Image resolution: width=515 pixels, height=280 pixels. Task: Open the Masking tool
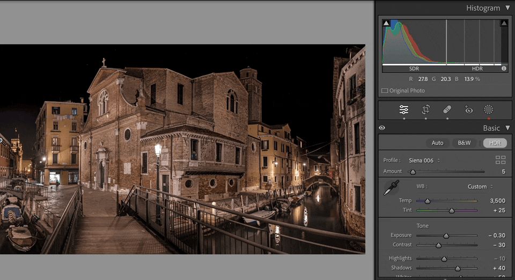(x=488, y=110)
